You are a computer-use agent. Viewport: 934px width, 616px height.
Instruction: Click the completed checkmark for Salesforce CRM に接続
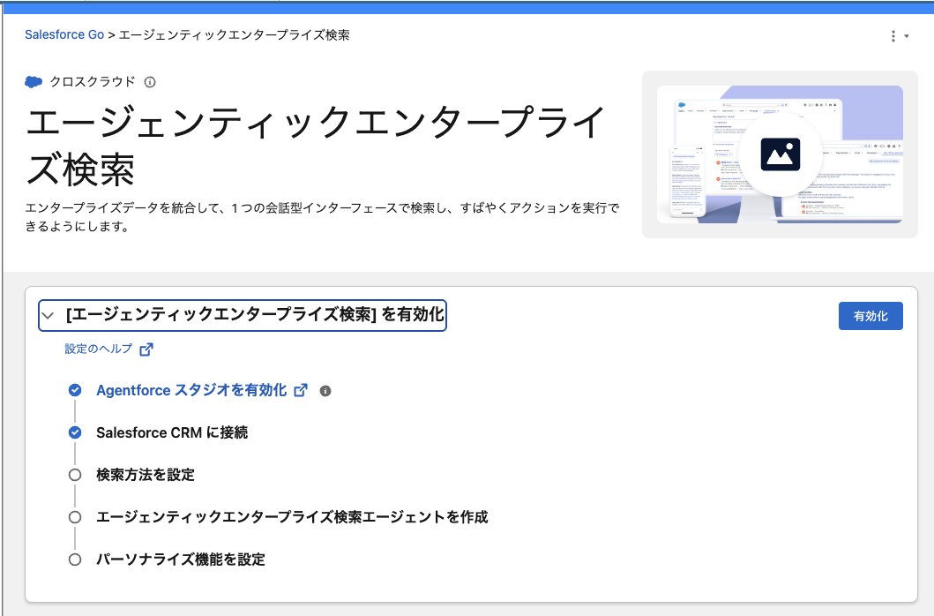[x=75, y=432]
